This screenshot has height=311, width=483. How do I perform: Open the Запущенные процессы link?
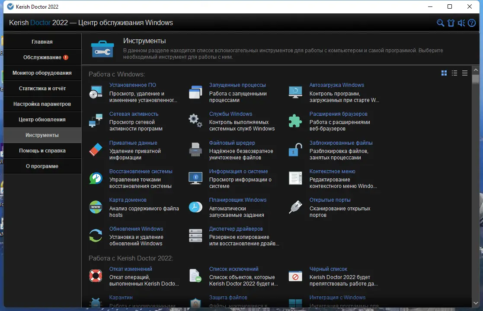tap(237, 85)
